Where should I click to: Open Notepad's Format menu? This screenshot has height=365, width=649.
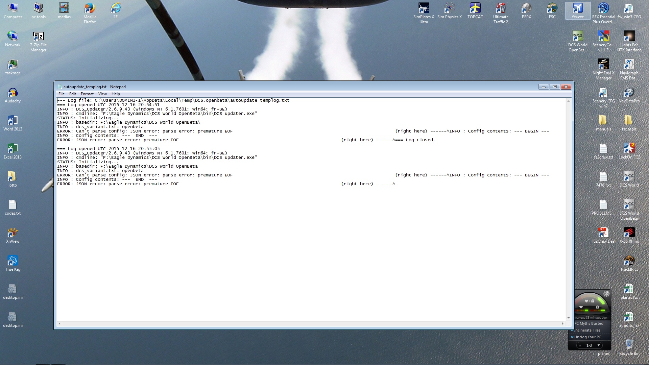point(87,94)
